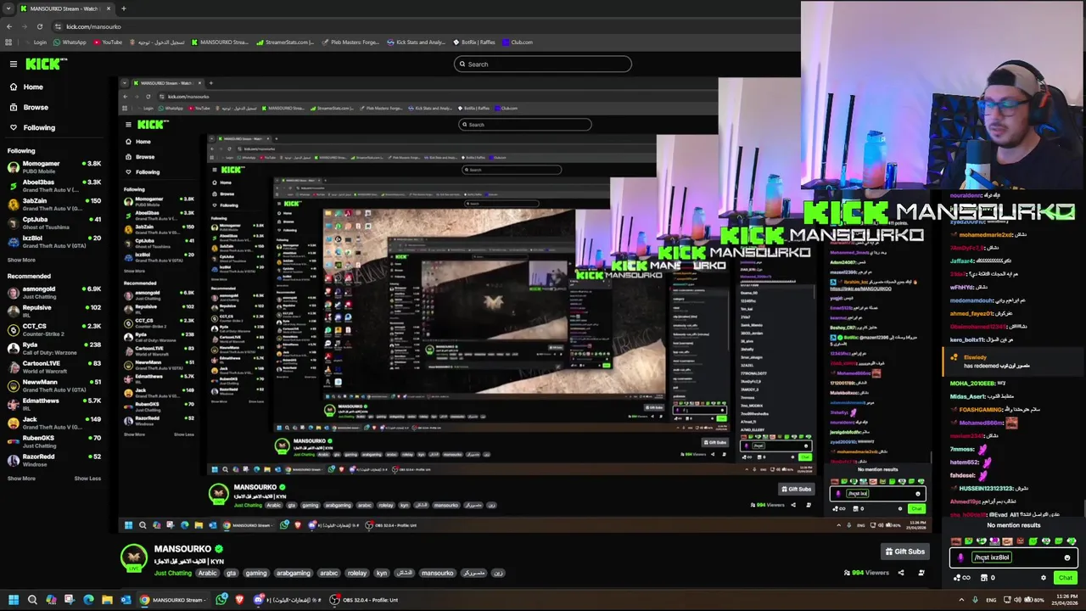Open Edmatthews IRL channel
The image size is (1086, 611).
coord(54,404)
